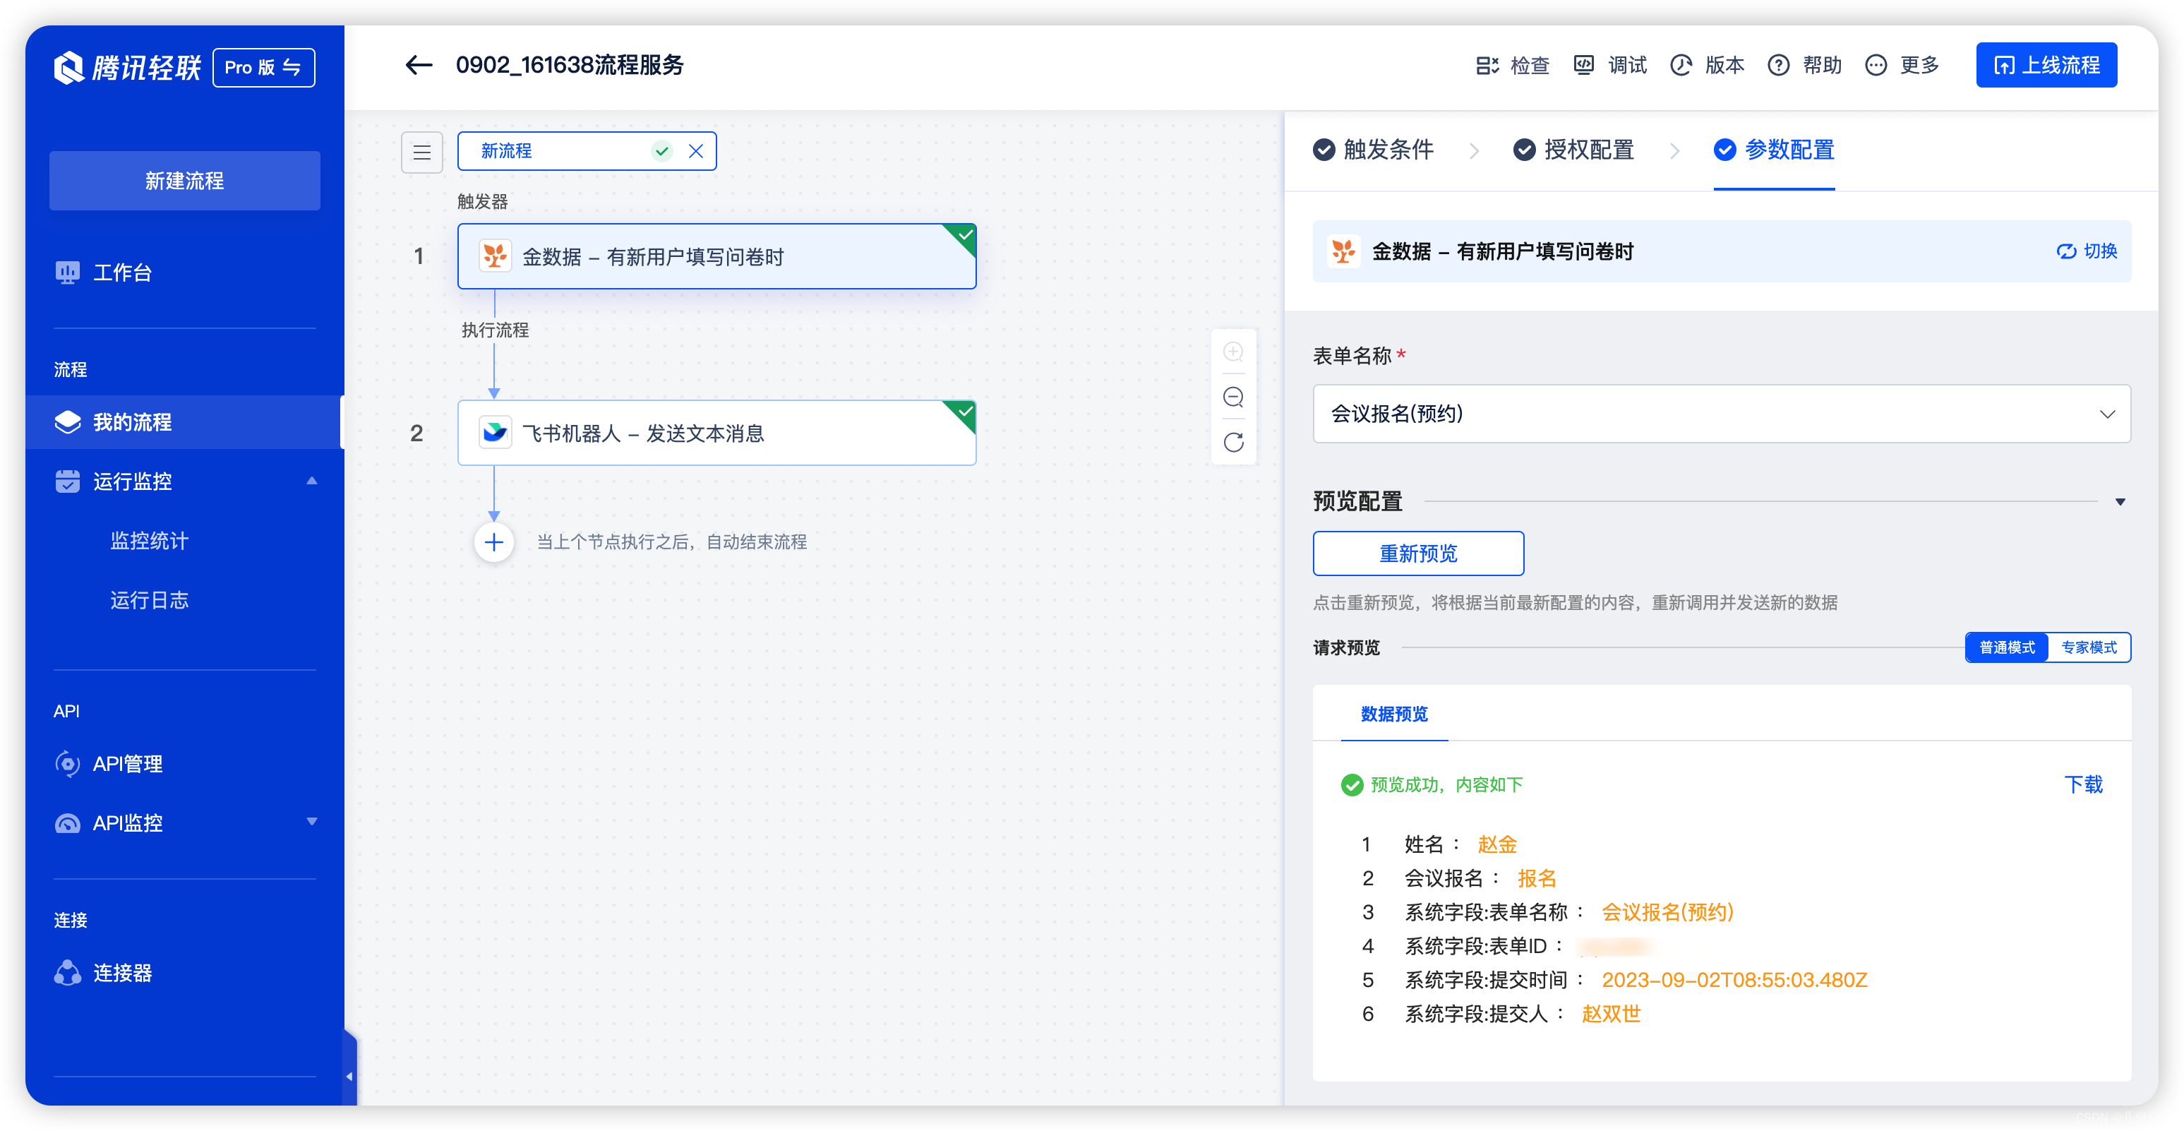Click the 2023-09-02T08:55:03.480Z timestamp
The image size is (2184, 1131).
(x=1734, y=980)
